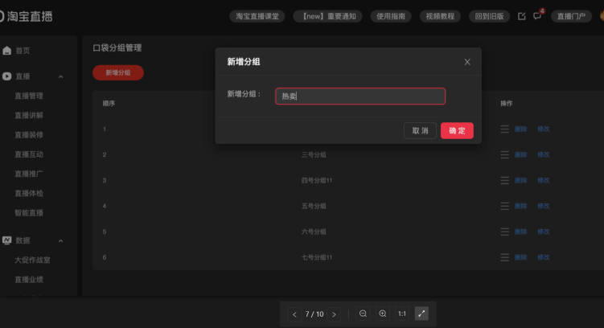Click drag handle icon for 五号分组
The image size is (604, 328).
[504, 206]
